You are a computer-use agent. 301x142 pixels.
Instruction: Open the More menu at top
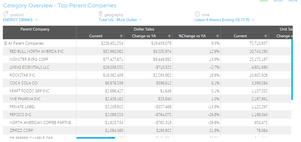(293, 1)
